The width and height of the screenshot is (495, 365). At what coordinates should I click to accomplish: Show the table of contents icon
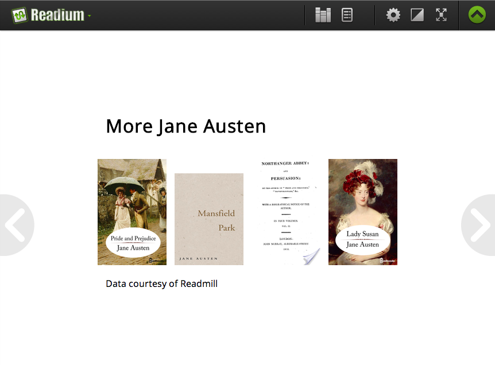click(x=347, y=15)
